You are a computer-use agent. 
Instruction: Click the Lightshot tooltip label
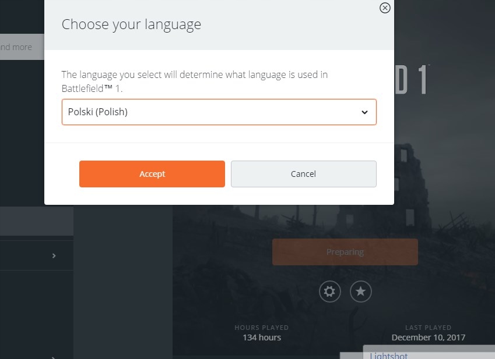tap(389, 356)
